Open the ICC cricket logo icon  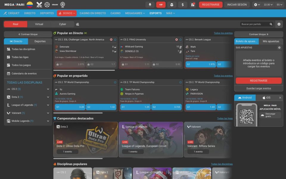[x=39, y=4]
